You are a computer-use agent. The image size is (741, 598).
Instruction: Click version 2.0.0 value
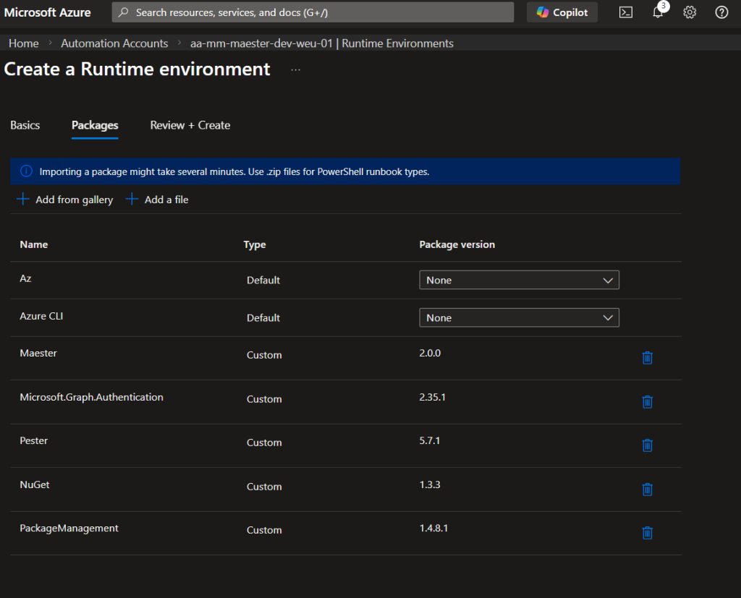pos(430,354)
